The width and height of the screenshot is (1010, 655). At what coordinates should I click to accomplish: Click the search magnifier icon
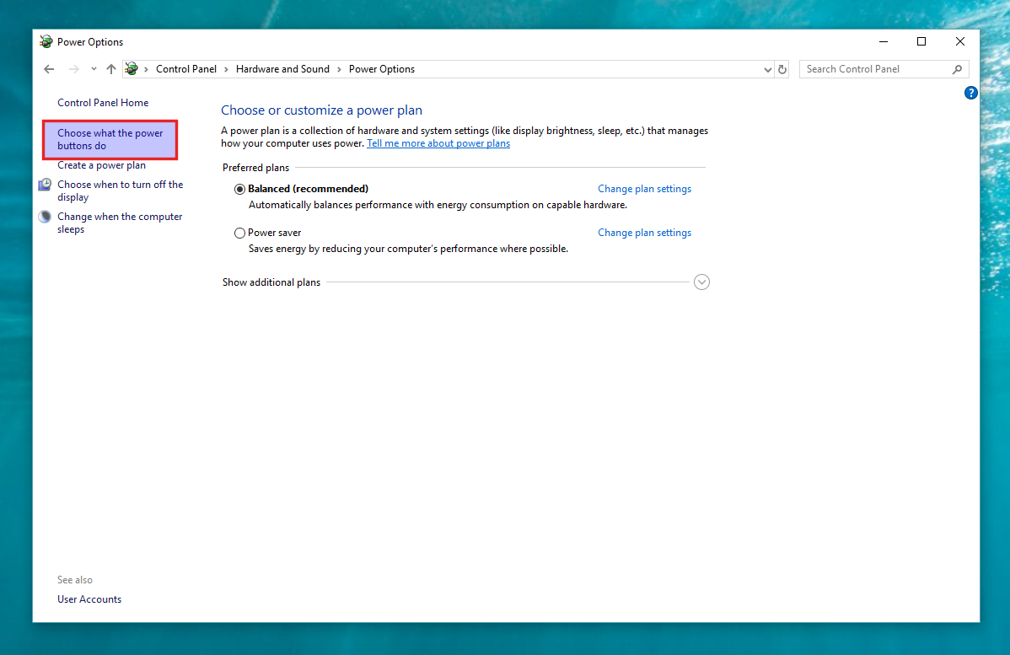(x=957, y=69)
